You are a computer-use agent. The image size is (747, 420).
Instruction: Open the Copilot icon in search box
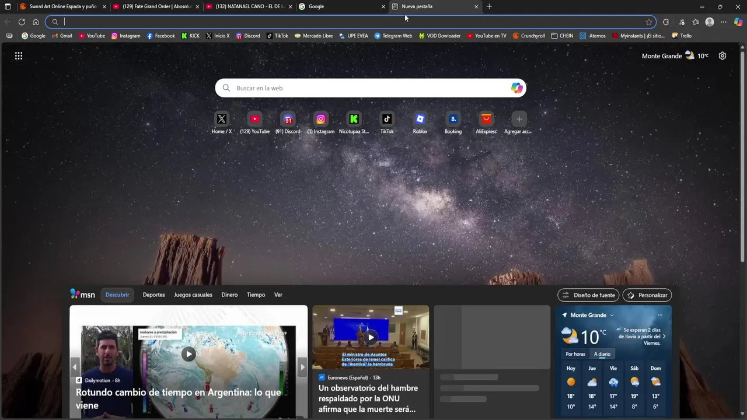(517, 88)
